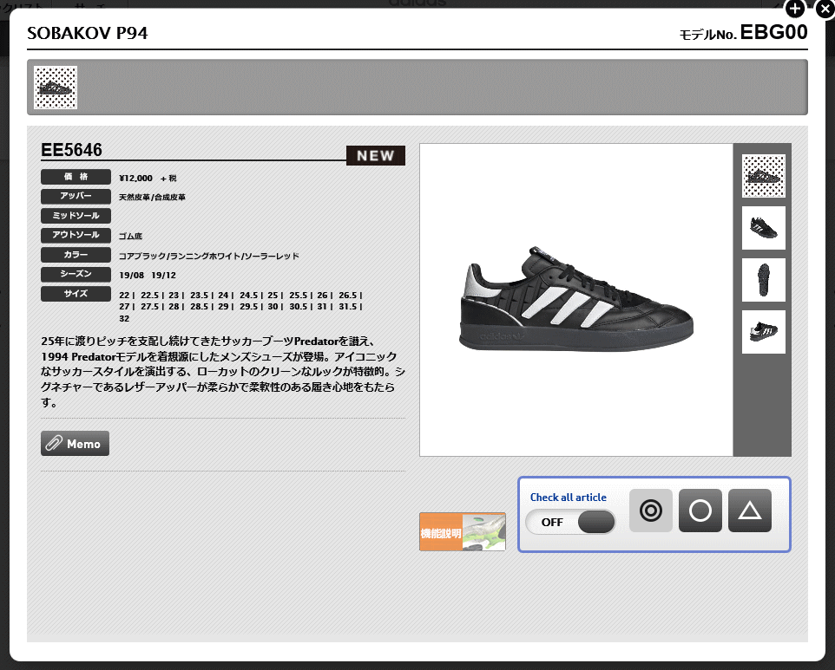Close the SOBAKOV P94 product popup
The height and width of the screenshot is (670, 835).
tap(825, 10)
